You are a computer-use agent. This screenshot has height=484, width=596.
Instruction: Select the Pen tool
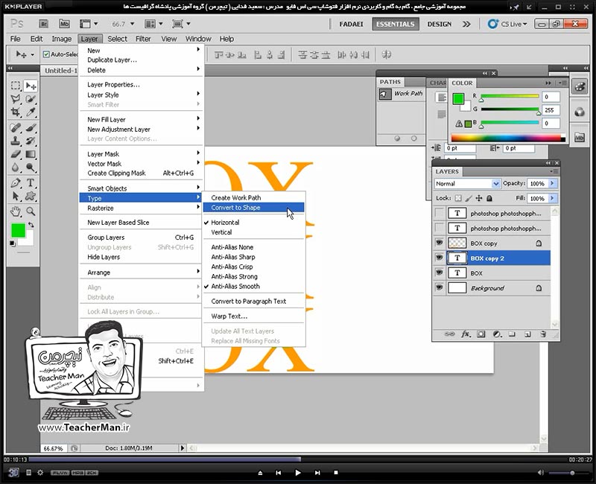15,183
